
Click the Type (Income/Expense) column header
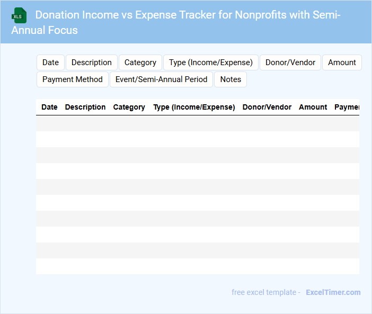point(194,107)
